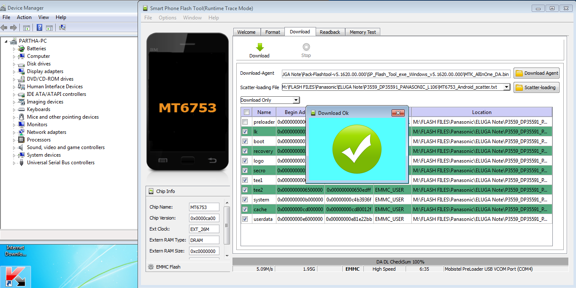Expand the Universal Serial Bus controllers arrow

pos(14,163)
